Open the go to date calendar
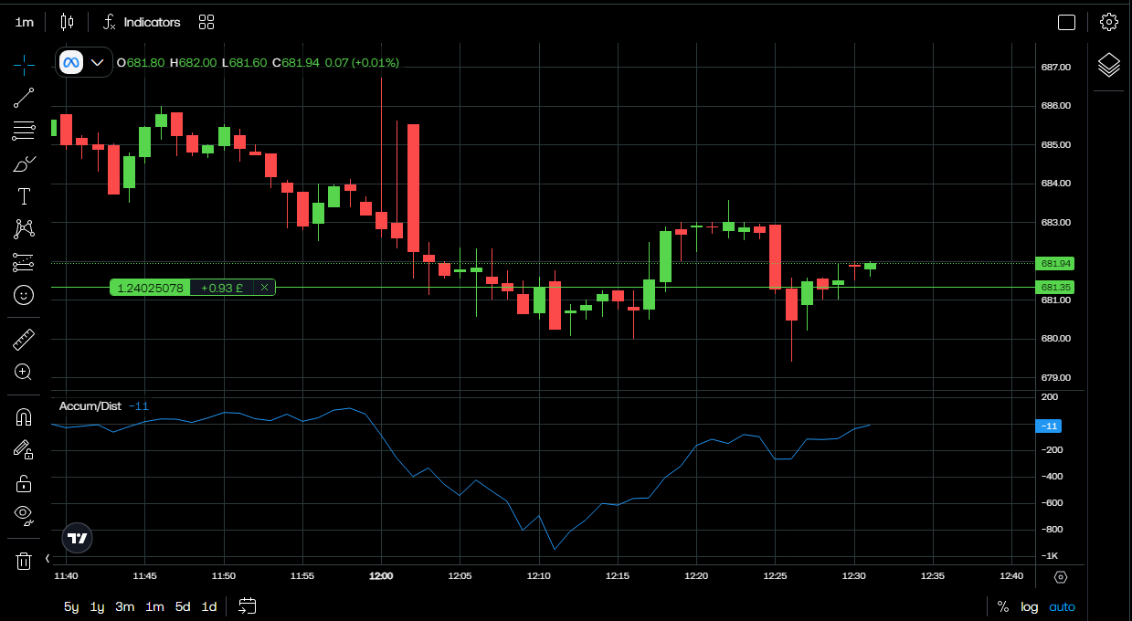The image size is (1132, 621). pos(248,605)
